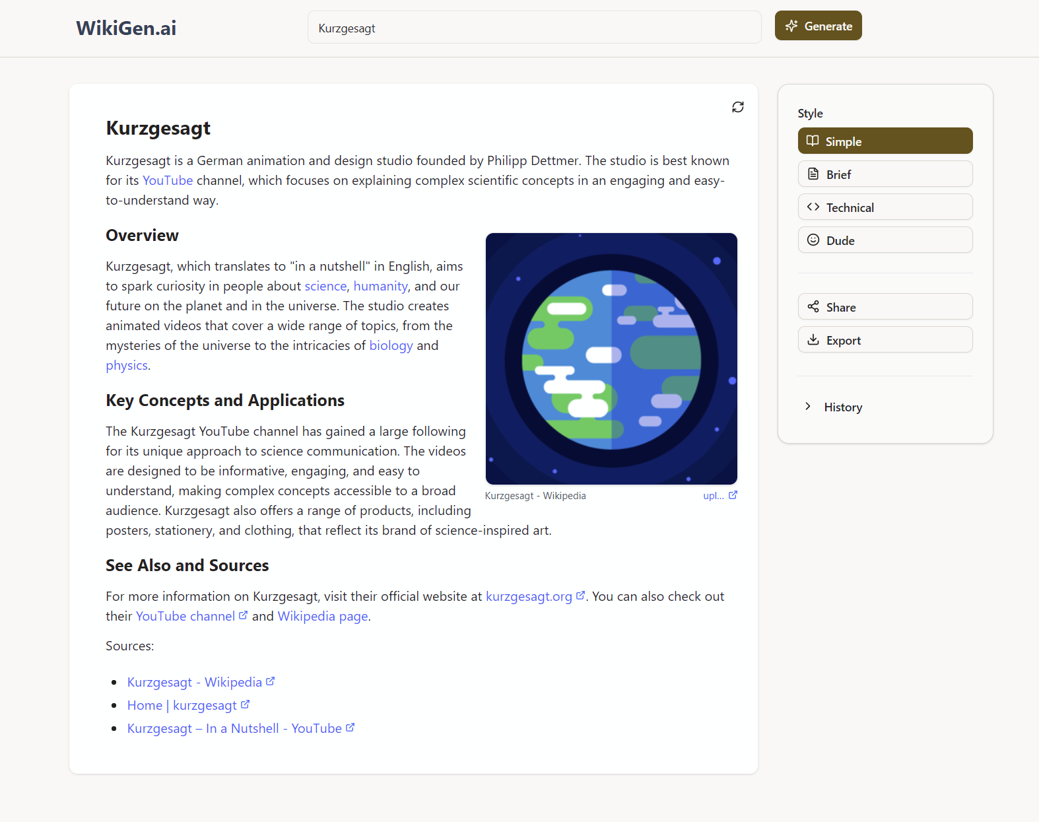Click the image caption Kurzgesagt - Wikipedia
The image size is (1039, 822).
point(535,496)
